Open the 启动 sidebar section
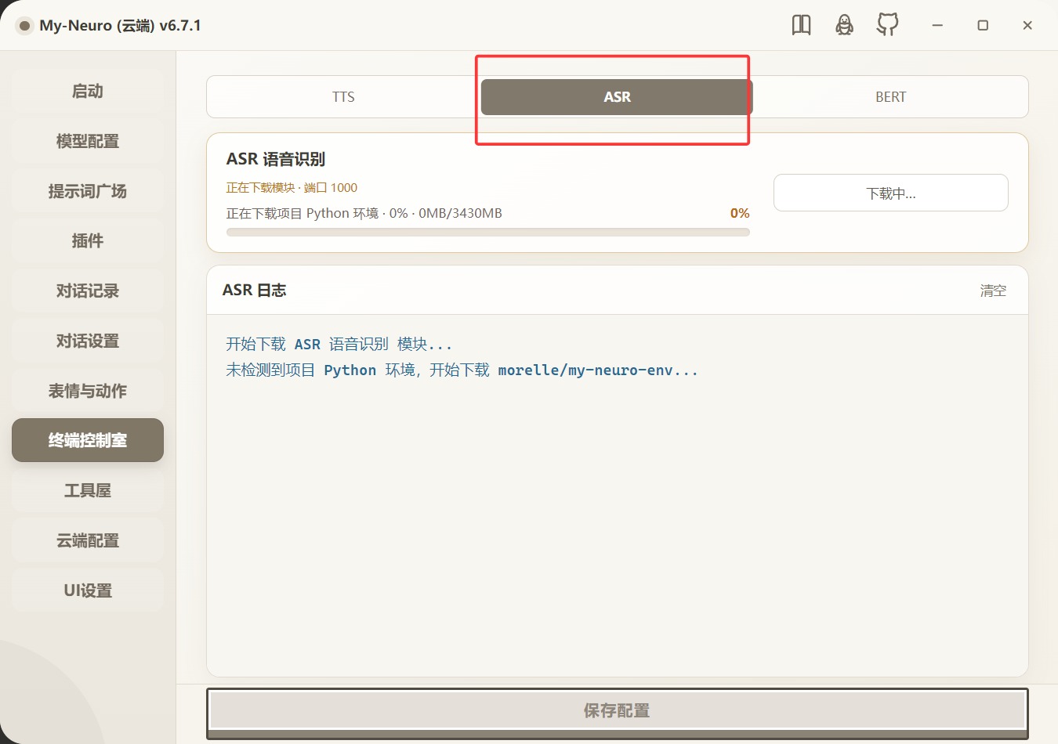 tap(88, 91)
